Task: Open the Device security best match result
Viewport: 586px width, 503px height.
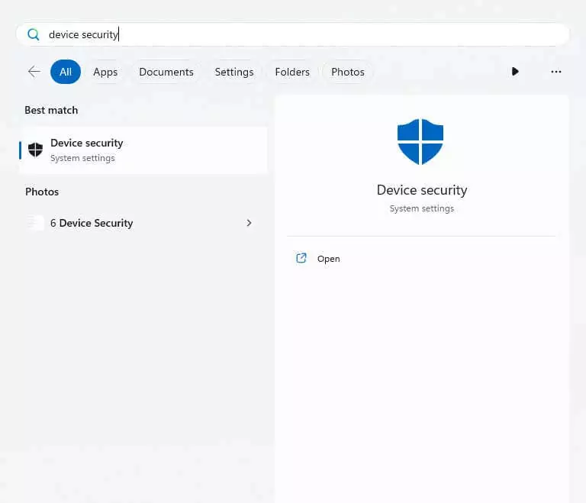Action: [x=143, y=150]
